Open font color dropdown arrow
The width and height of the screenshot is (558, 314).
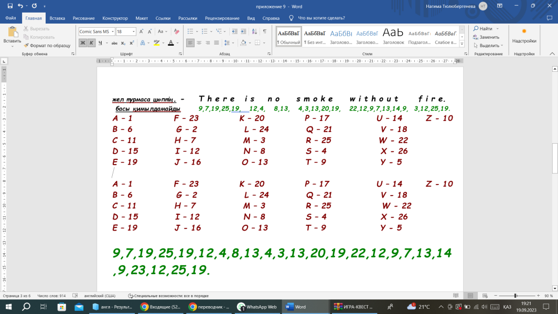(x=178, y=42)
